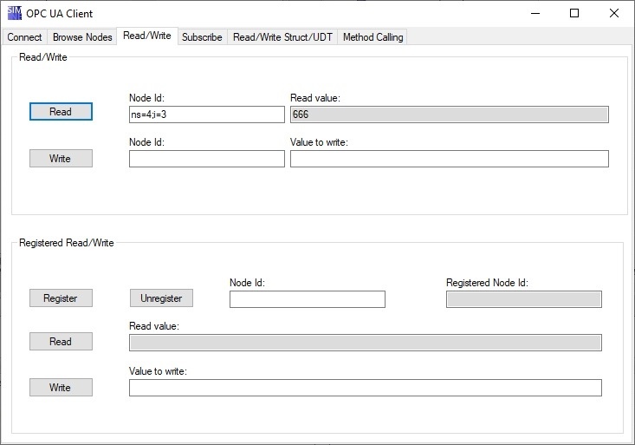This screenshot has height=445, width=635.
Task: Click Read button in Registered Read/Write group
Action: (61, 342)
